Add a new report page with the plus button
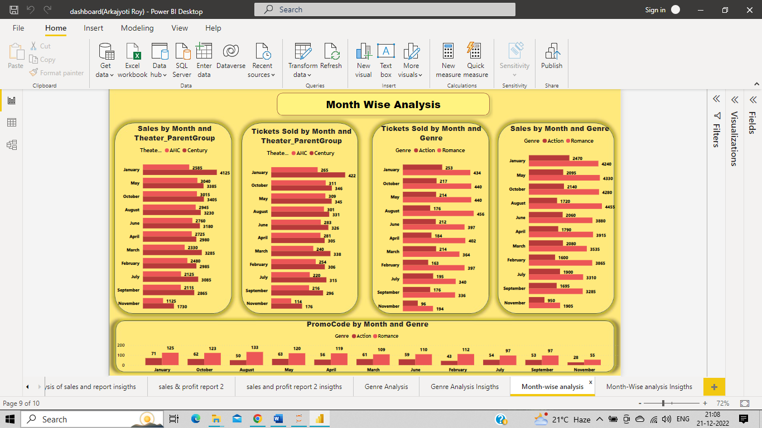 (713, 386)
